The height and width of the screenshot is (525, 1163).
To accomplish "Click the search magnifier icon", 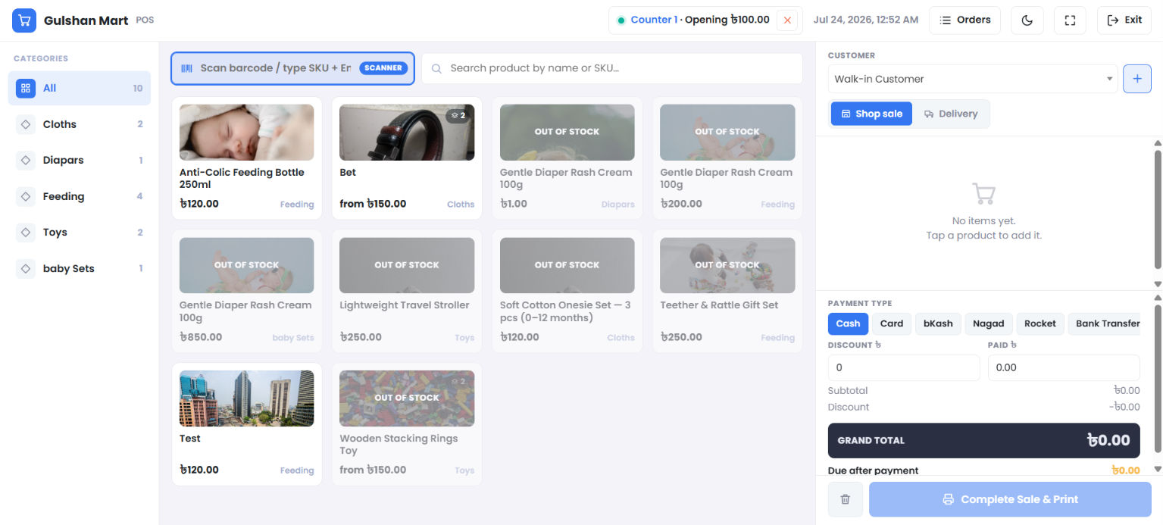I will coord(437,68).
